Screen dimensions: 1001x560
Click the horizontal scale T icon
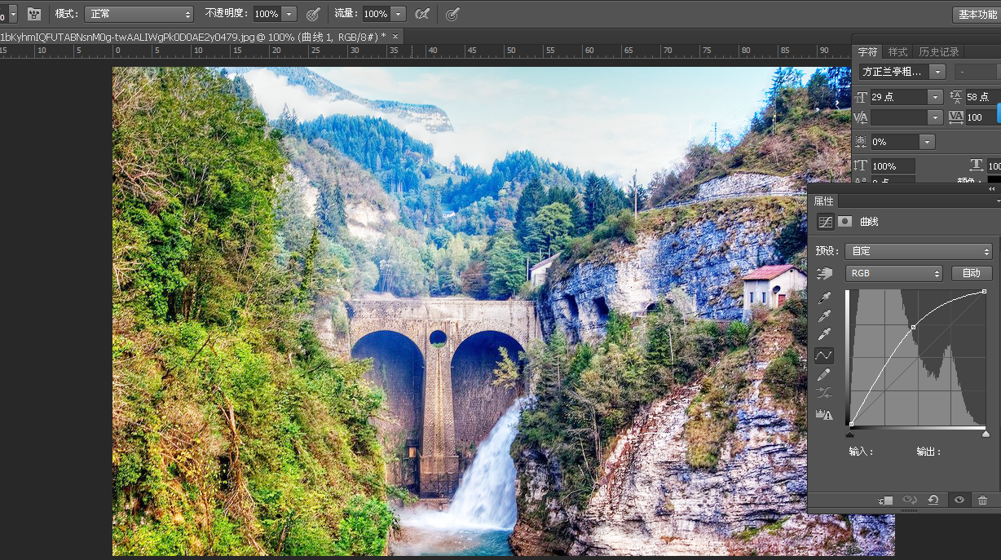976,165
